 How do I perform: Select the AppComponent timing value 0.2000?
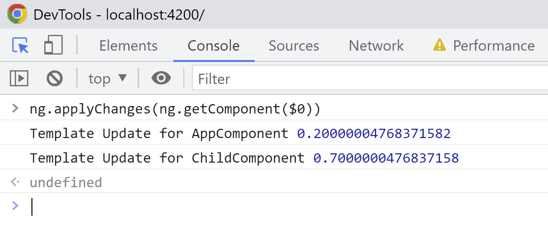coord(374,134)
